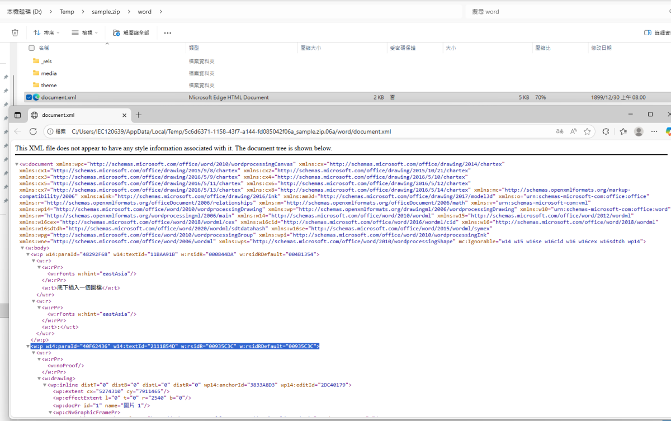Click the browser profile avatar icon
The width and height of the screenshot is (671, 421).
pyautogui.click(x=639, y=131)
